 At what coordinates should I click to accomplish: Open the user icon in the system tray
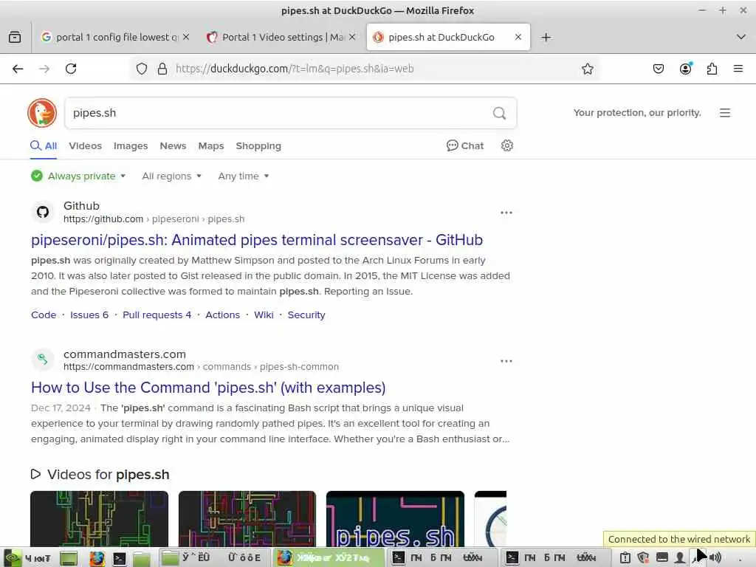point(680,558)
